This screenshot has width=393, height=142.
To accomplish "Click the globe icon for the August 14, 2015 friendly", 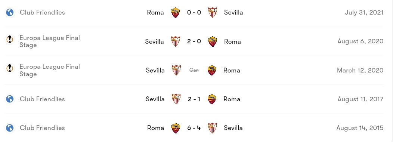I will (10, 128).
